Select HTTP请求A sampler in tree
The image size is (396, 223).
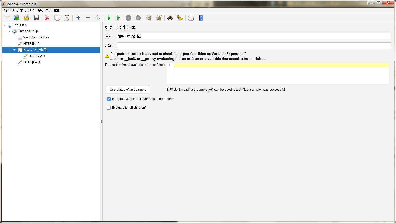pyautogui.click(x=31, y=44)
